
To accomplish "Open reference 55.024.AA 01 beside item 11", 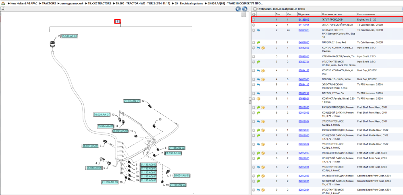I will (182, 176).
